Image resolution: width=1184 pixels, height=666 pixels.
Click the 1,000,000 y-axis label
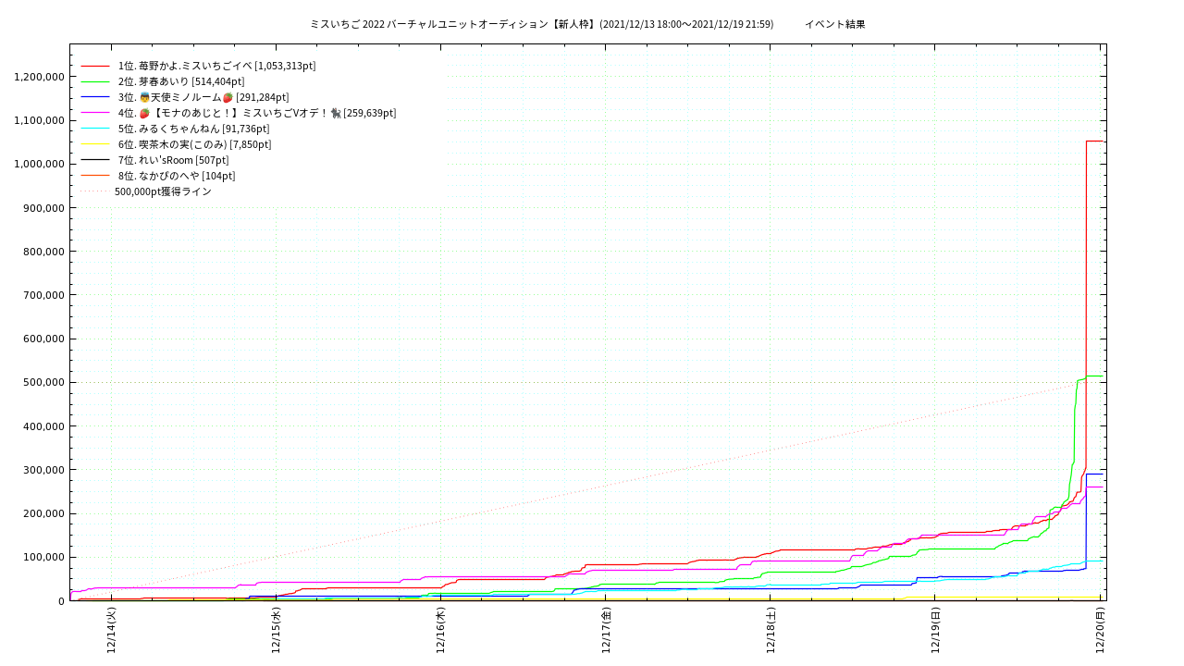pyautogui.click(x=39, y=164)
